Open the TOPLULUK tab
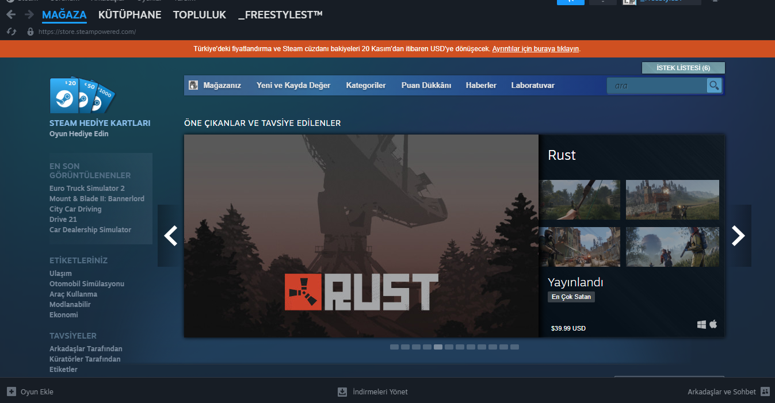The height and width of the screenshot is (403, 775). click(x=200, y=15)
